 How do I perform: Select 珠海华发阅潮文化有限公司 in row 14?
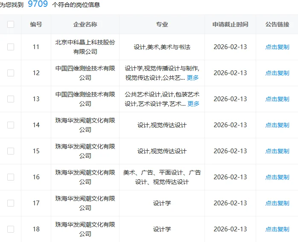point(85,125)
